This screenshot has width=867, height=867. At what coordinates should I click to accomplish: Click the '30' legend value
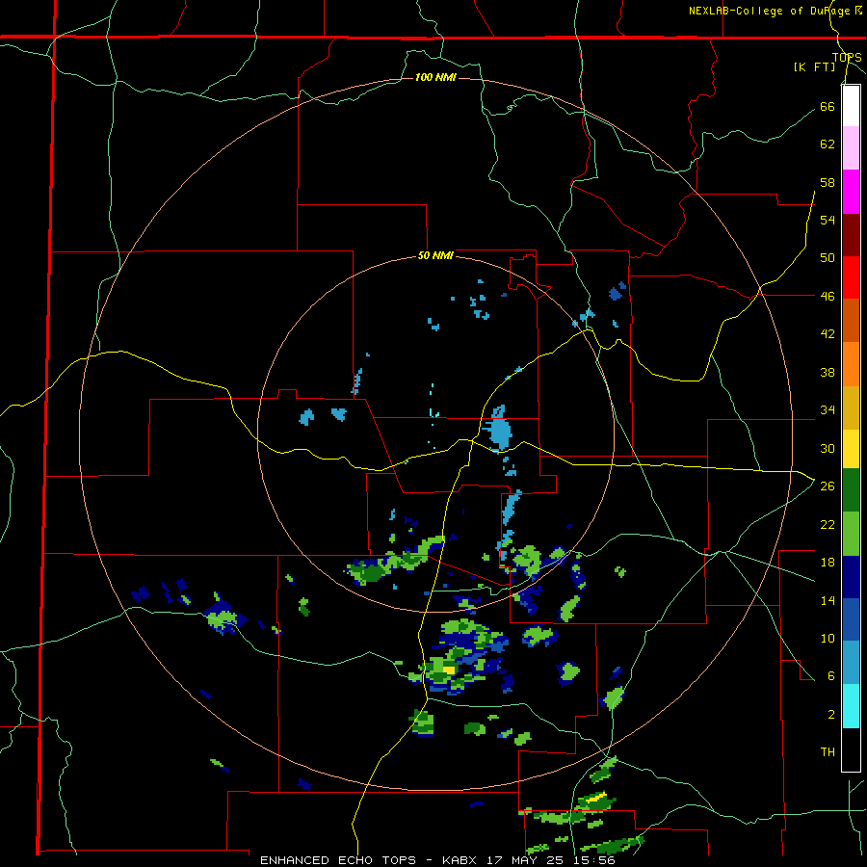coord(828,448)
